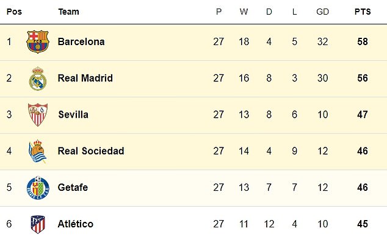The height and width of the screenshot is (242, 387).
Task: Sort by the GD column header
Action: pyautogui.click(x=322, y=12)
